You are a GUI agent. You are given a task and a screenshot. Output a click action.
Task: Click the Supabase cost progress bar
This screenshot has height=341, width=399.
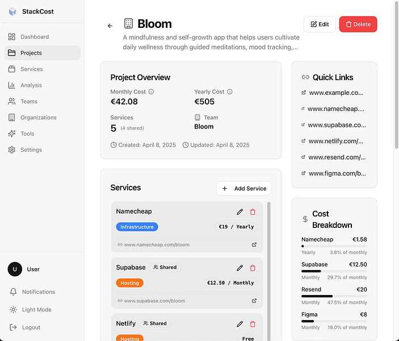click(x=334, y=271)
